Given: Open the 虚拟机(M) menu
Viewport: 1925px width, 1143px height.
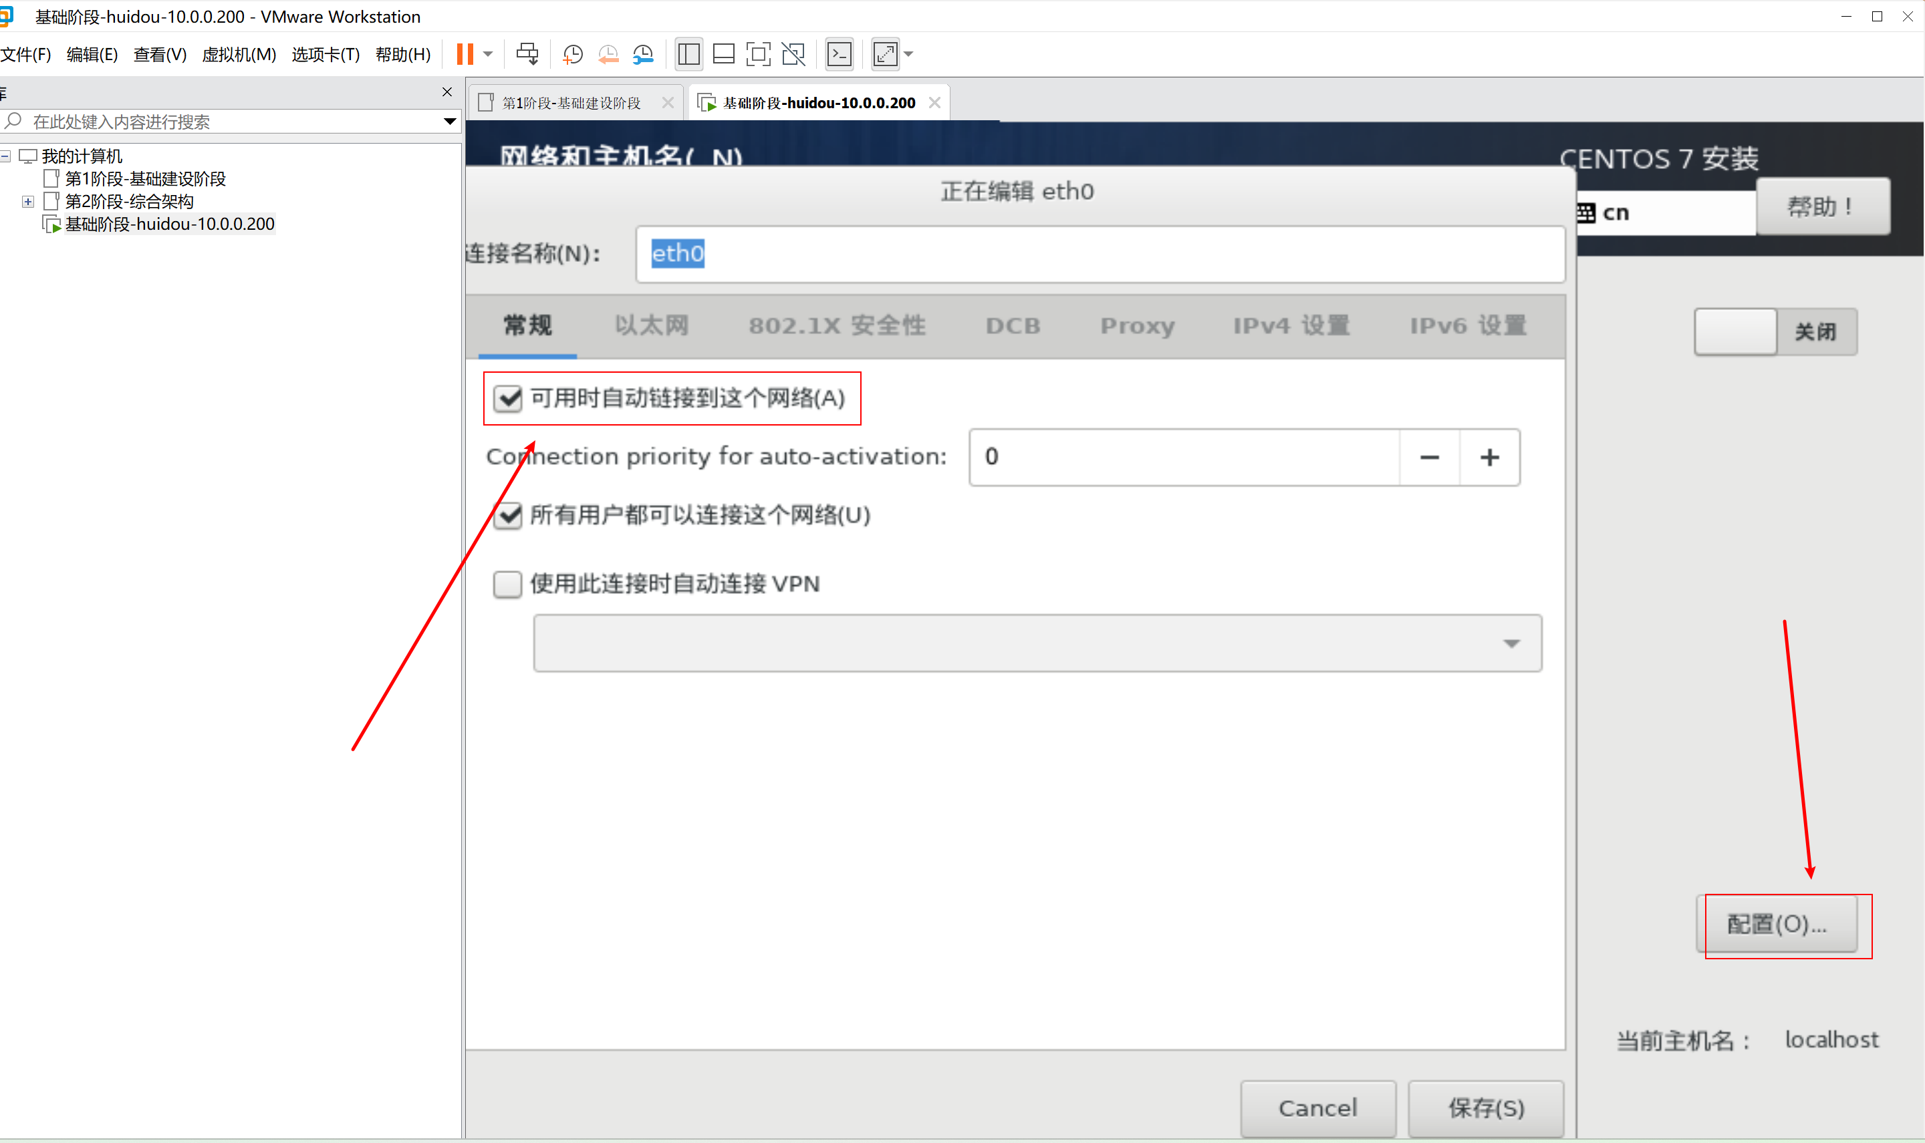Looking at the screenshot, I should pyautogui.click(x=239, y=54).
